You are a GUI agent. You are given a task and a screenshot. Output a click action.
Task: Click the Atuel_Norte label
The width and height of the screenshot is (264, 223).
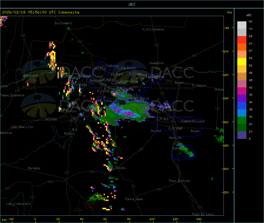pyautogui.click(x=139, y=98)
